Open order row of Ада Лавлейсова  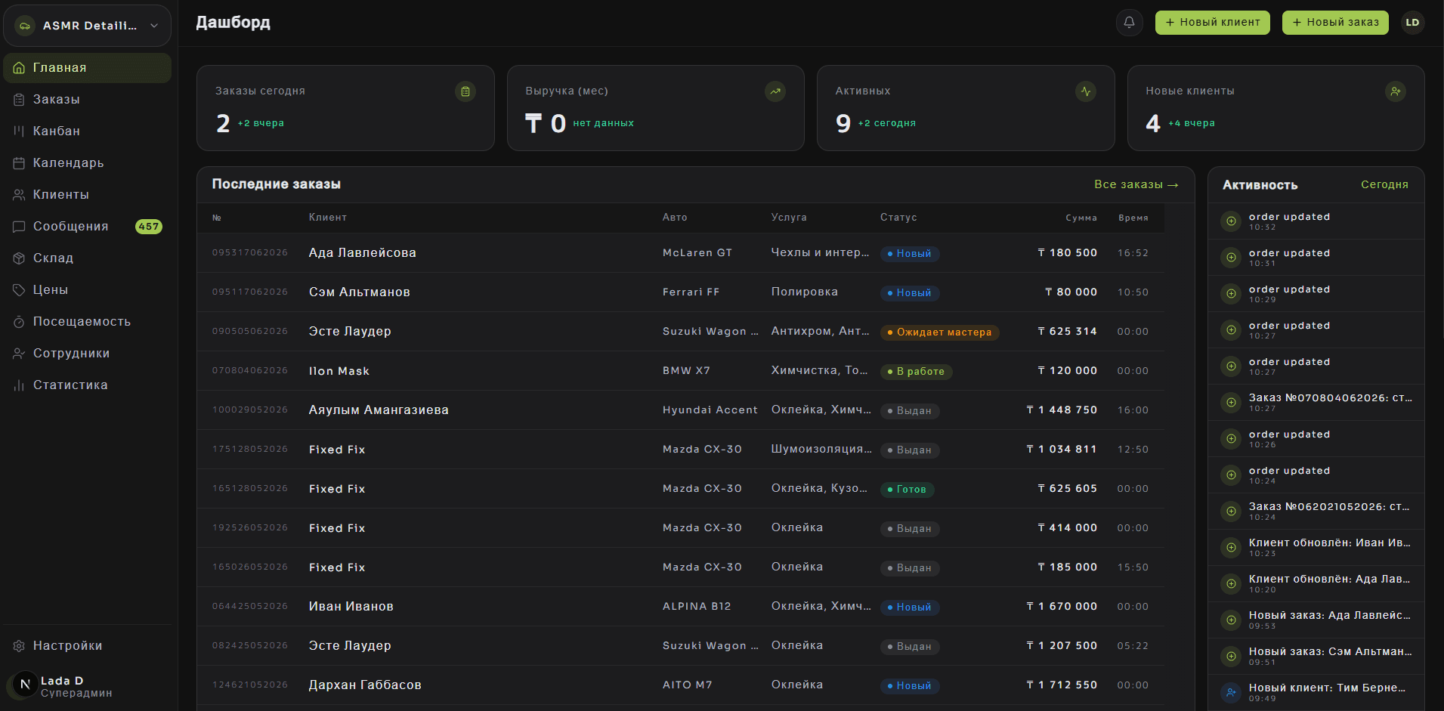point(680,252)
